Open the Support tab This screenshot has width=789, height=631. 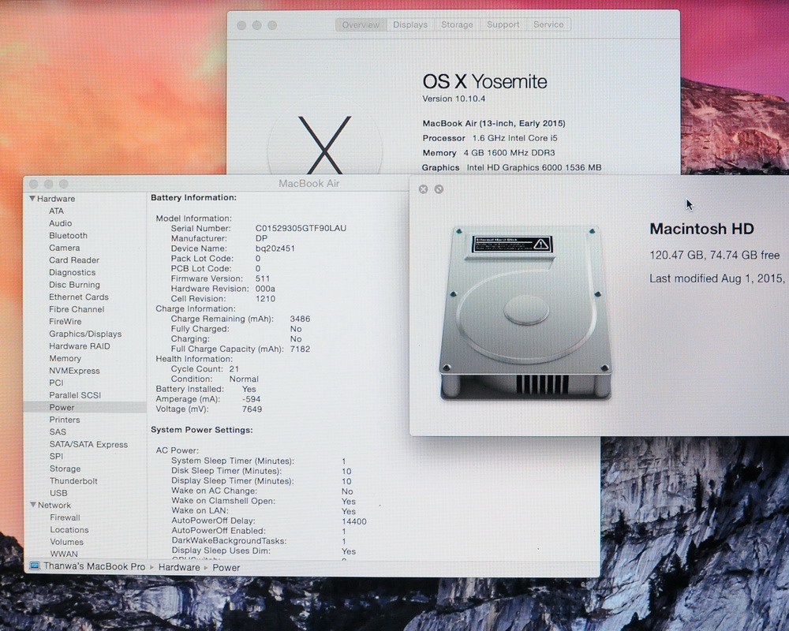click(503, 24)
